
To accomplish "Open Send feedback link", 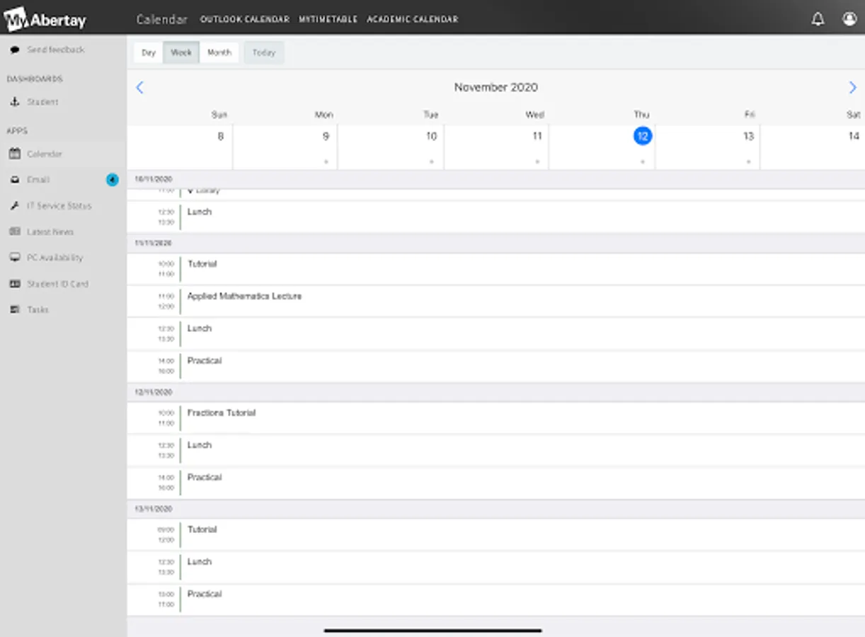I will coord(56,50).
